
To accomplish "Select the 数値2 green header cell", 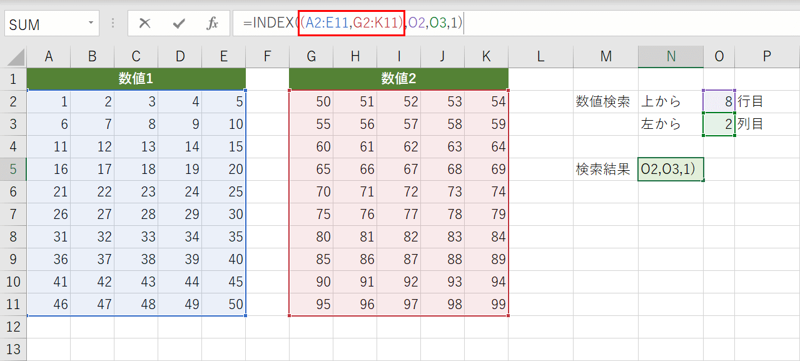I will tap(398, 79).
